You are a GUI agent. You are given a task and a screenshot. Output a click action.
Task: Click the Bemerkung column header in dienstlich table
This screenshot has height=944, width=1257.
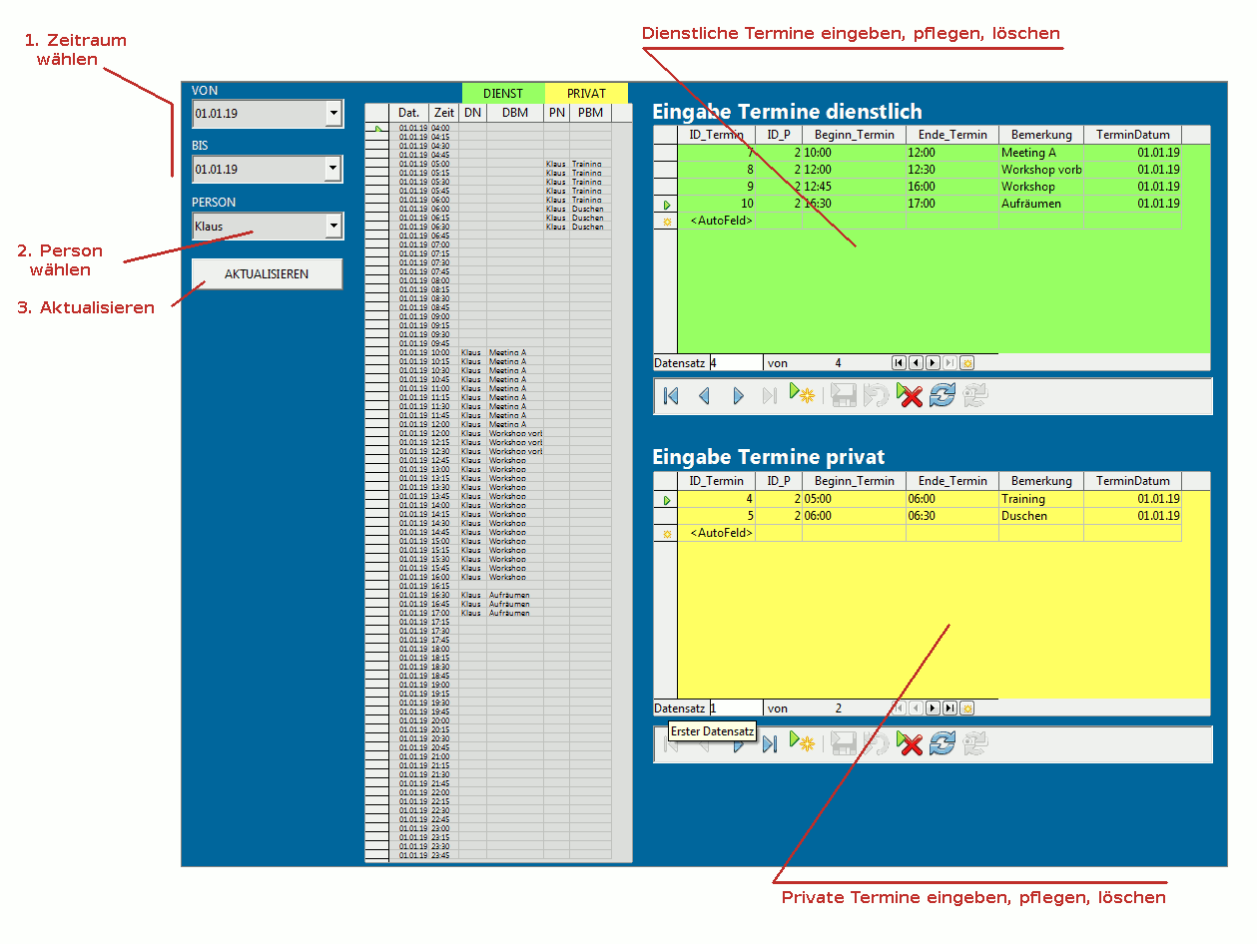pyautogui.click(x=1041, y=135)
